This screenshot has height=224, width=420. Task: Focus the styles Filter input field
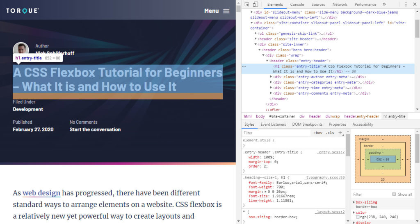[x=277, y=133]
